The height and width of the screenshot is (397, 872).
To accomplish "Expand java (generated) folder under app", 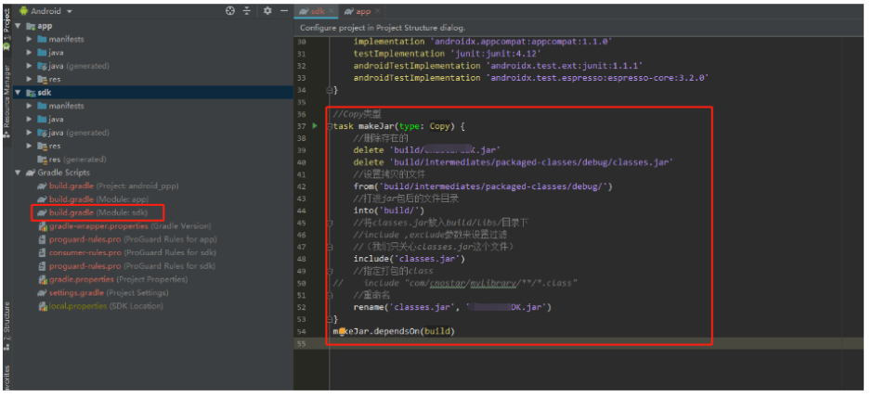I will [x=30, y=66].
